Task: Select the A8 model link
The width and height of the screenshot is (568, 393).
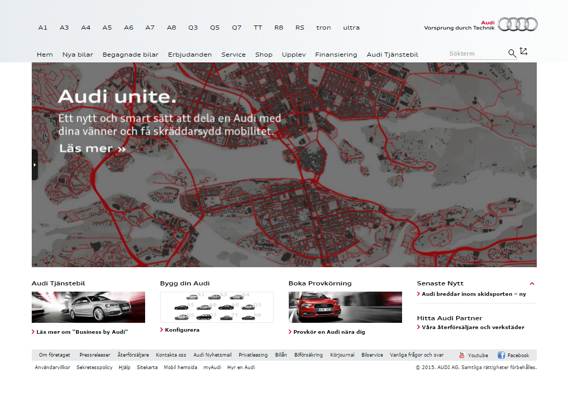Action: pos(171,28)
